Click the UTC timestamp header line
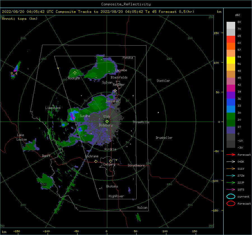 (98, 12)
